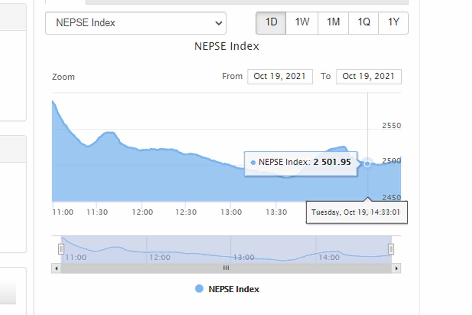Viewport: 472px width, 315px height.
Task: Open the NEPSE Index selector dropdown
Action: pos(136,23)
